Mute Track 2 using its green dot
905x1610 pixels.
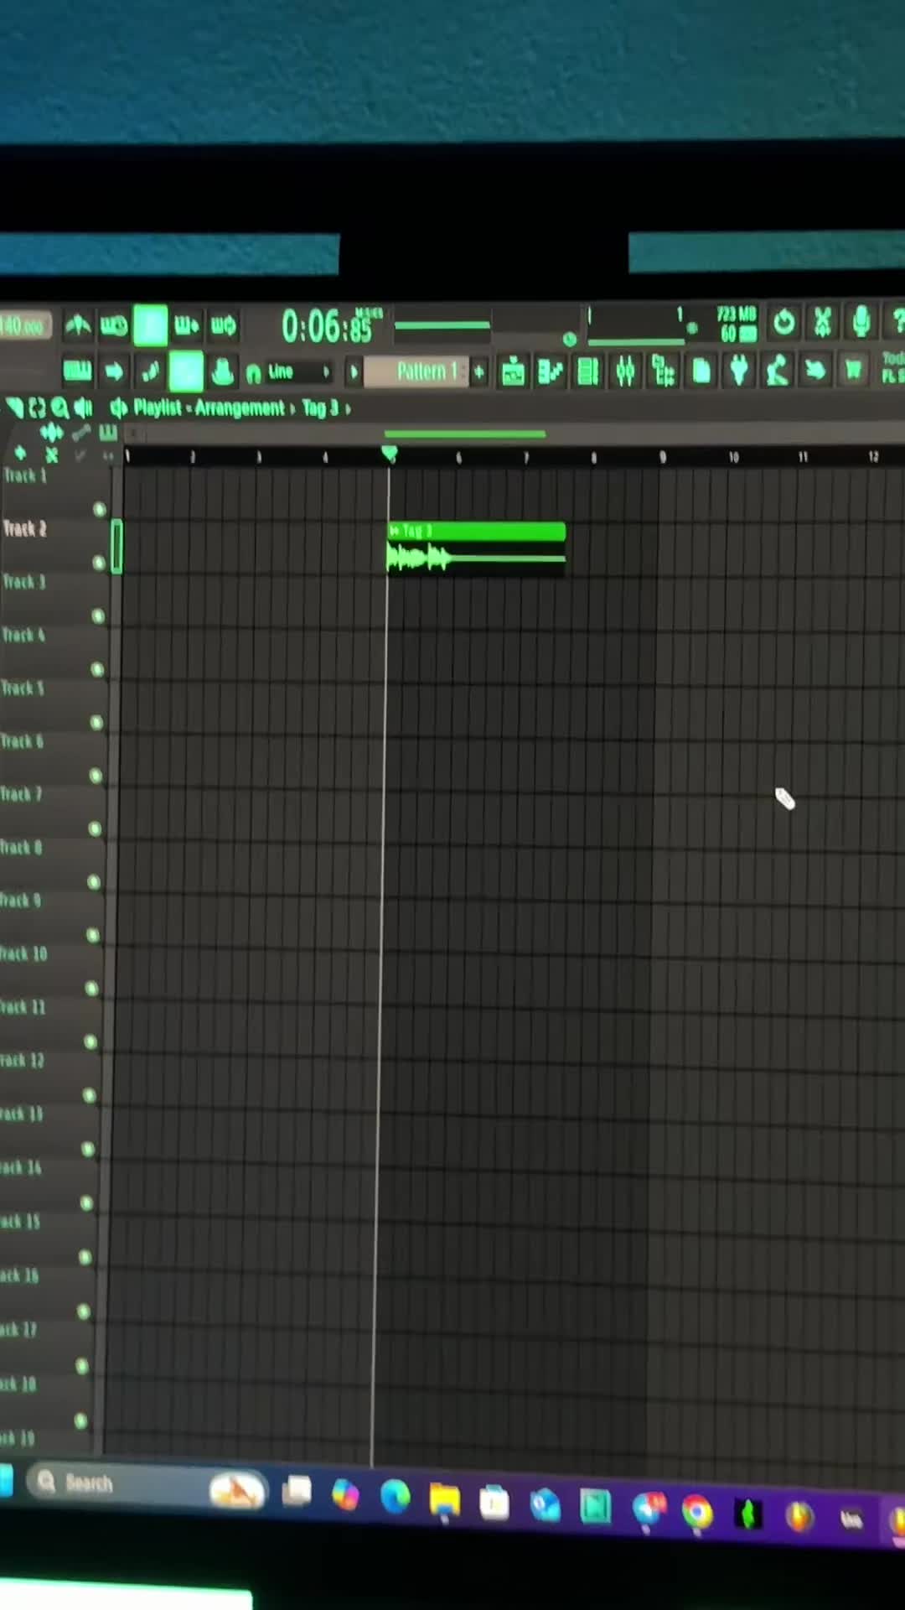pyautogui.click(x=99, y=563)
